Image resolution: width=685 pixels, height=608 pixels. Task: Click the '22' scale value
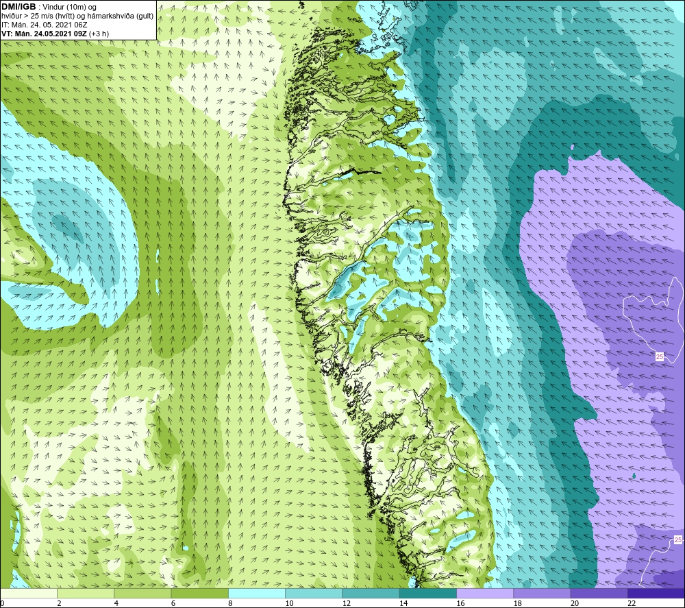pyautogui.click(x=632, y=603)
